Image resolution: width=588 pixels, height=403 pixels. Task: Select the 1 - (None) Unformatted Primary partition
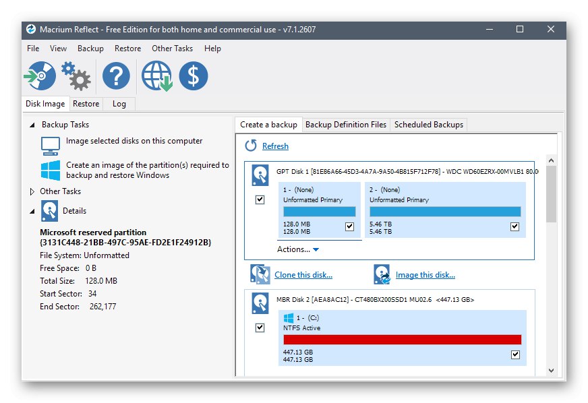coord(320,210)
